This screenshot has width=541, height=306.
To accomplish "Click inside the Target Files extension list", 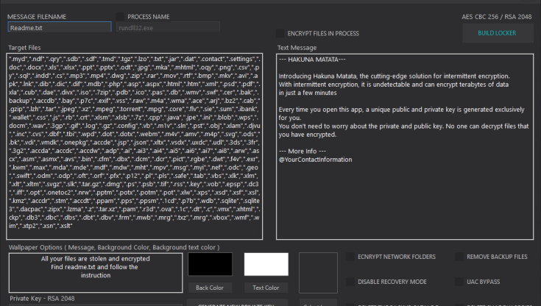I will 135,146.
